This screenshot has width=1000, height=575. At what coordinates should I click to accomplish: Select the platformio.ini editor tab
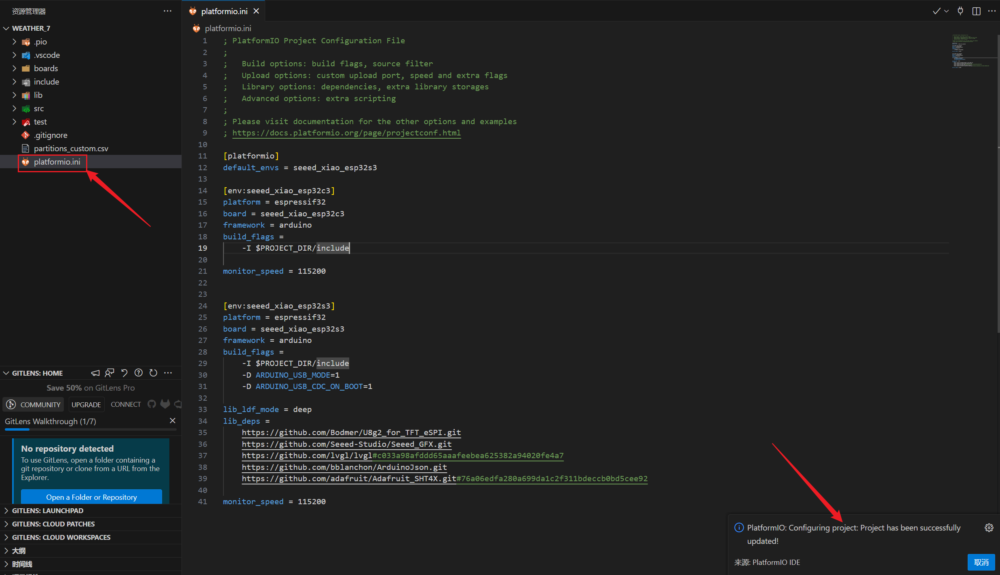point(224,11)
